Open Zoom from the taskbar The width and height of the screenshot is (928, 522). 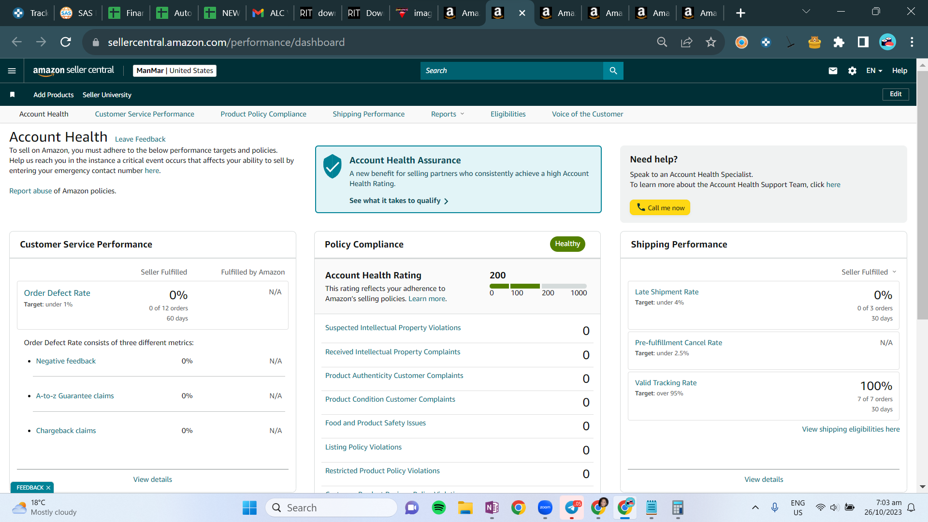pyautogui.click(x=545, y=507)
